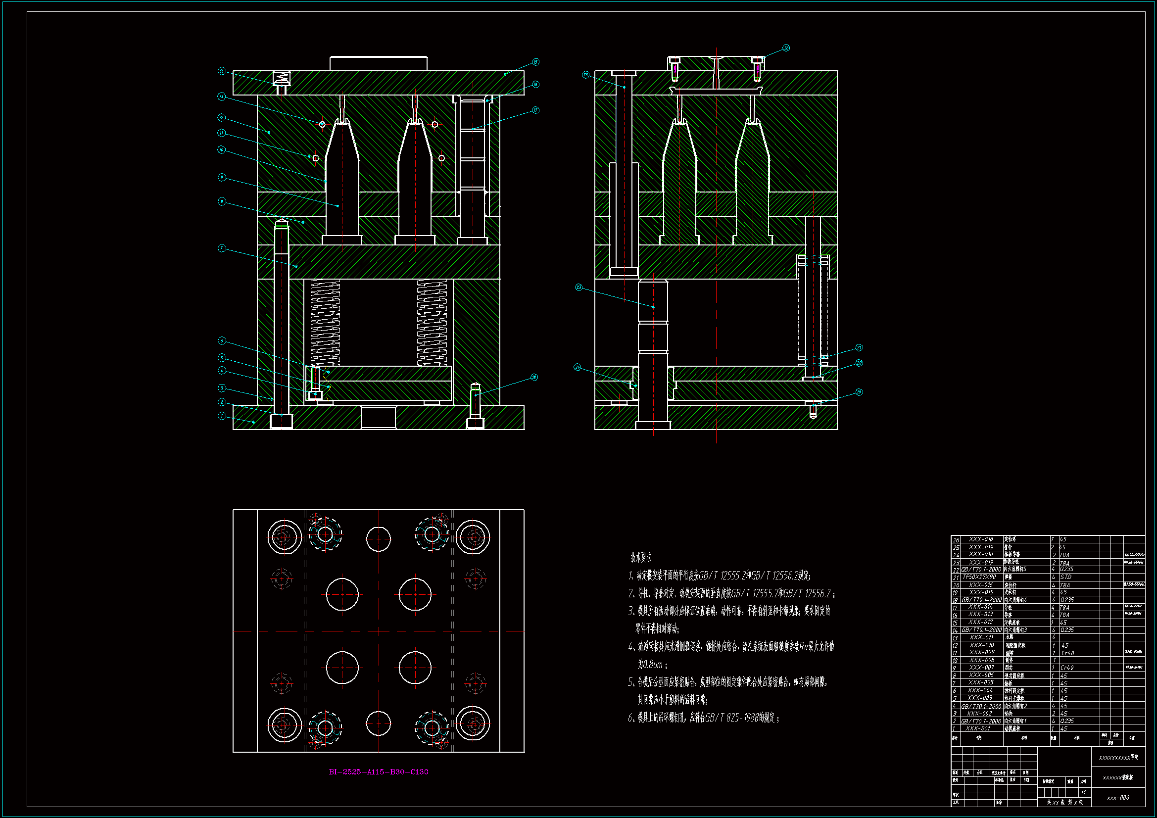Select the left coil spring in the front view
This screenshot has width=1157, height=818.
coord(325,323)
